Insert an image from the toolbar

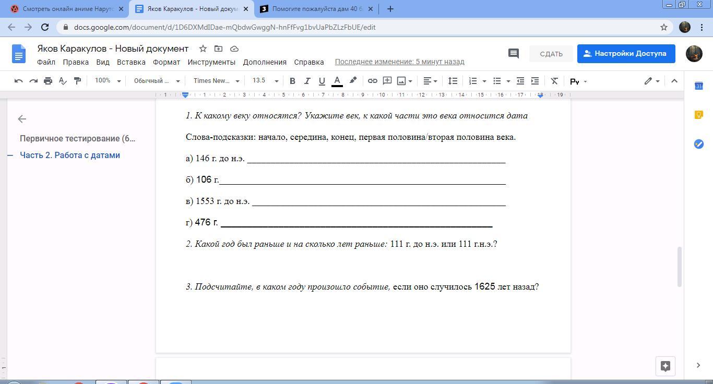pos(401,81)
